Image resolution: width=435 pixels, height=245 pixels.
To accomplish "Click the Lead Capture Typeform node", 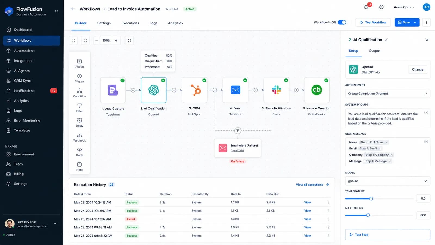I will pyautogui.click(x=113, y=90).
